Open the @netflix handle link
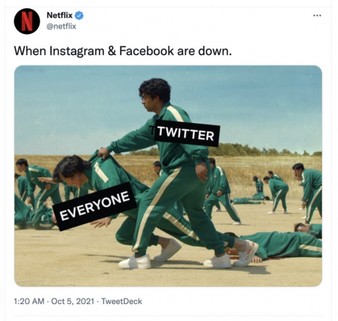338x321 pixels. (x=62, y=26)
